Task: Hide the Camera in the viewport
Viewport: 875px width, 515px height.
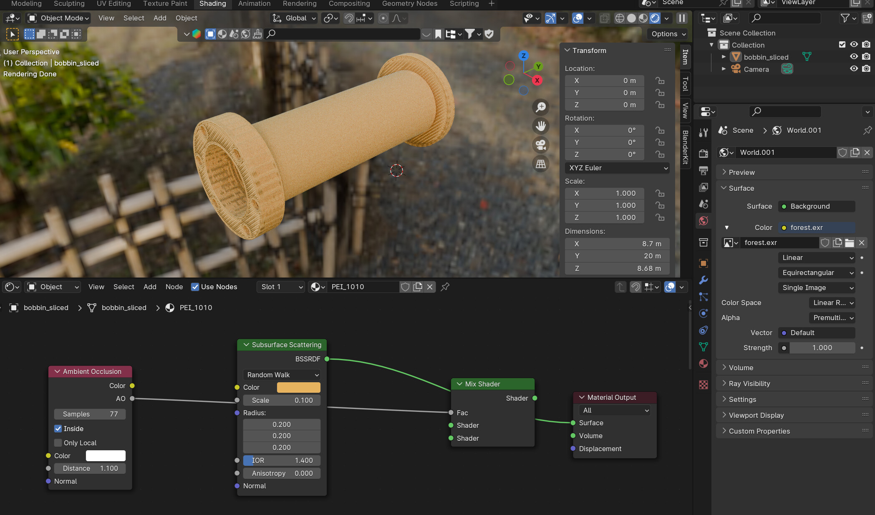Action: 854,69
